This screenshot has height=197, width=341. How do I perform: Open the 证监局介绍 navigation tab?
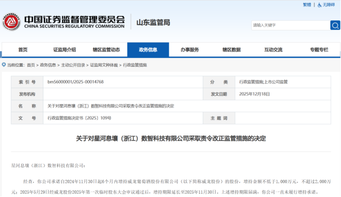point(65,50)
